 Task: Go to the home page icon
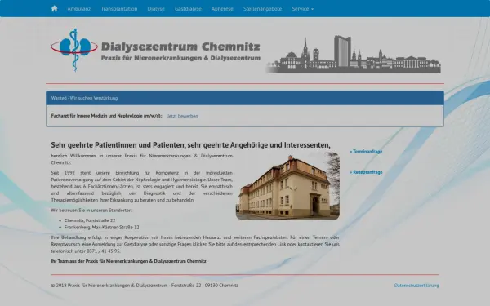point(55,9)
